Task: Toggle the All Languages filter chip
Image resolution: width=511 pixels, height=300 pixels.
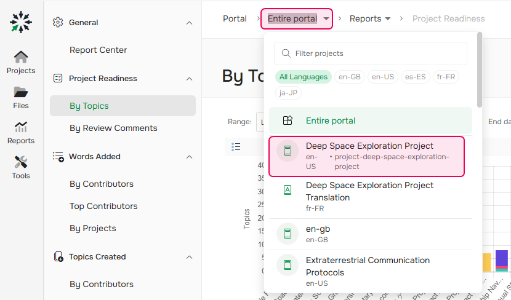Action: pyautogui.click(x=303, y=77)
